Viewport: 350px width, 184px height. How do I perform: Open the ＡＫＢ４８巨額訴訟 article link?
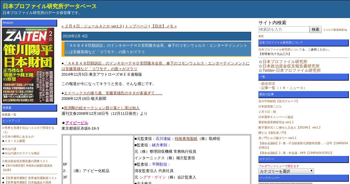click(x=155, y=66)
